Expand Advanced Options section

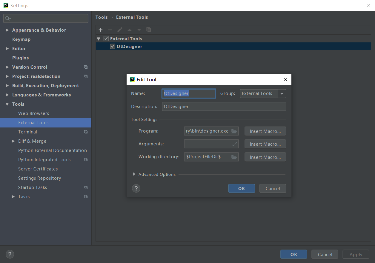134,174
